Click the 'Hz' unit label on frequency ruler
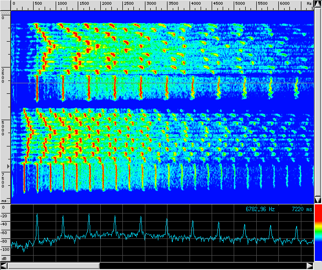The image size is (322, 270). [x=309, y=4]
